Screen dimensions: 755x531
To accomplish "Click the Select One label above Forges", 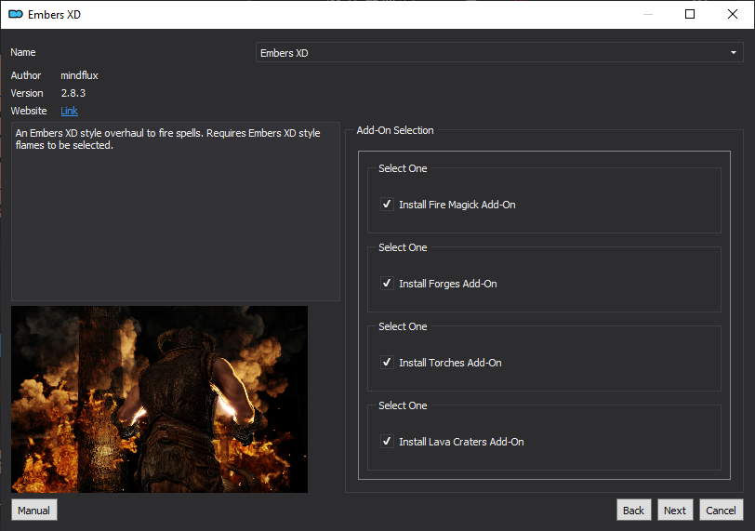I will pos(403,247).
